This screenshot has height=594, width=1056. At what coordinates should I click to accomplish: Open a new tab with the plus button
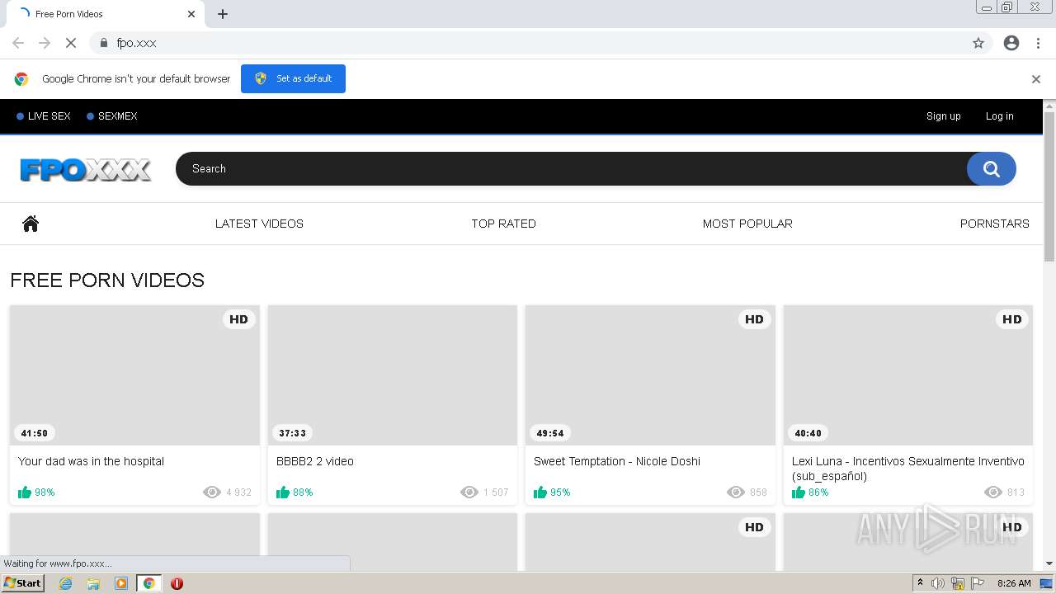pyautogui.click(x=223, y=14)
